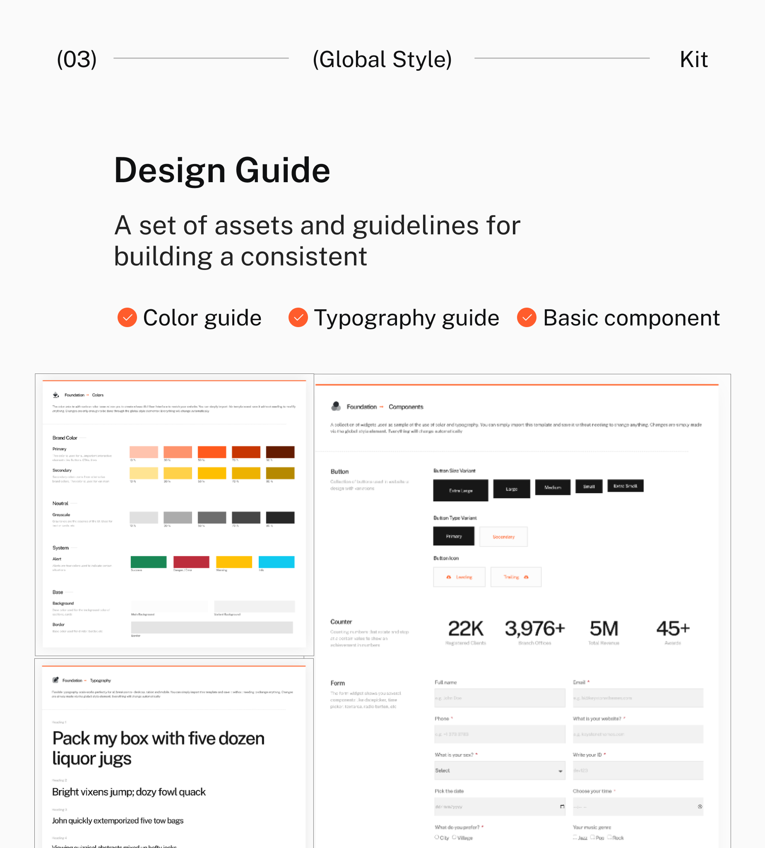
Task: Select the Village radio button
Action: click(454, 837)
